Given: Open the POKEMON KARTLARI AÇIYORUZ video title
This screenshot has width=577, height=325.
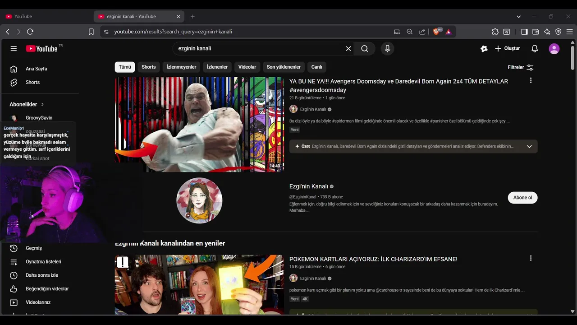Looking at the screenshot, I should pos(373,259).
